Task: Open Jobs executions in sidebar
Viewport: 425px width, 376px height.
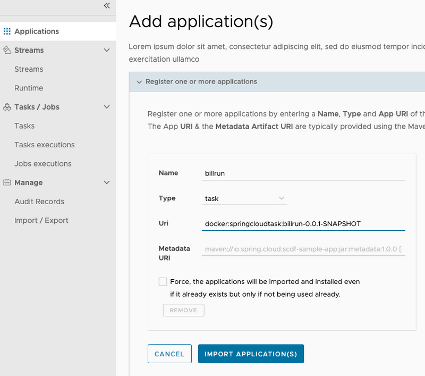Action: click(x=43, y=164)
